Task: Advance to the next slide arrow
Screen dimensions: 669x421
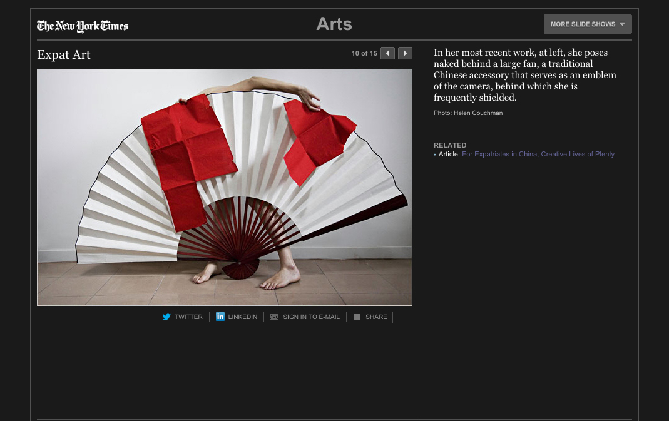Action: click(x=406, y=53)
